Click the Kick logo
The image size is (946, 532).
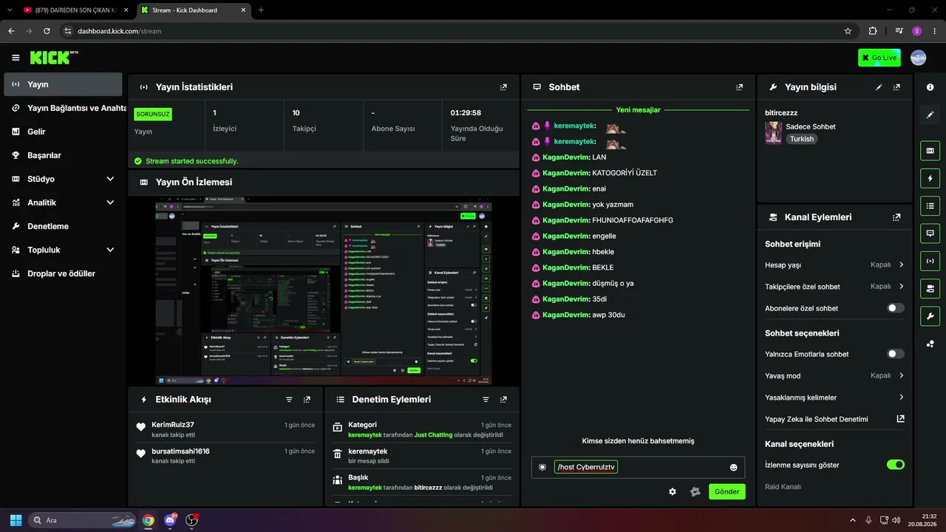[54, 58]
